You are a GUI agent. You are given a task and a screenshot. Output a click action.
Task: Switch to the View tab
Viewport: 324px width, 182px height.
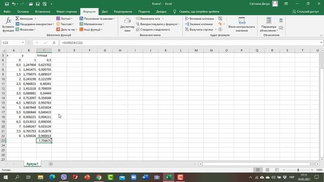point(144,12)
